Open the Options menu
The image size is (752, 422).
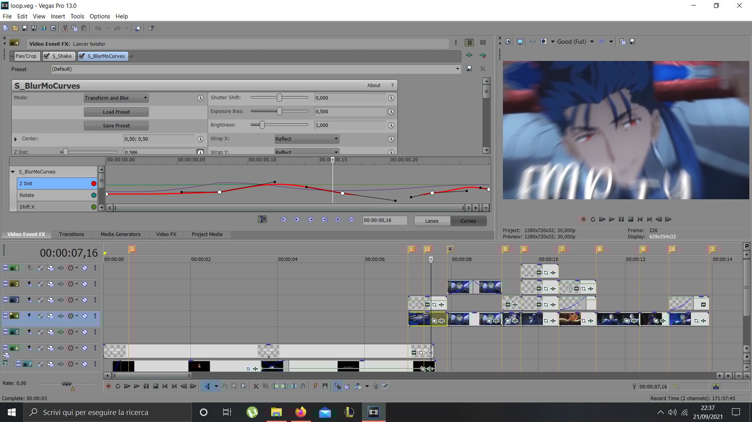[100, 16]
